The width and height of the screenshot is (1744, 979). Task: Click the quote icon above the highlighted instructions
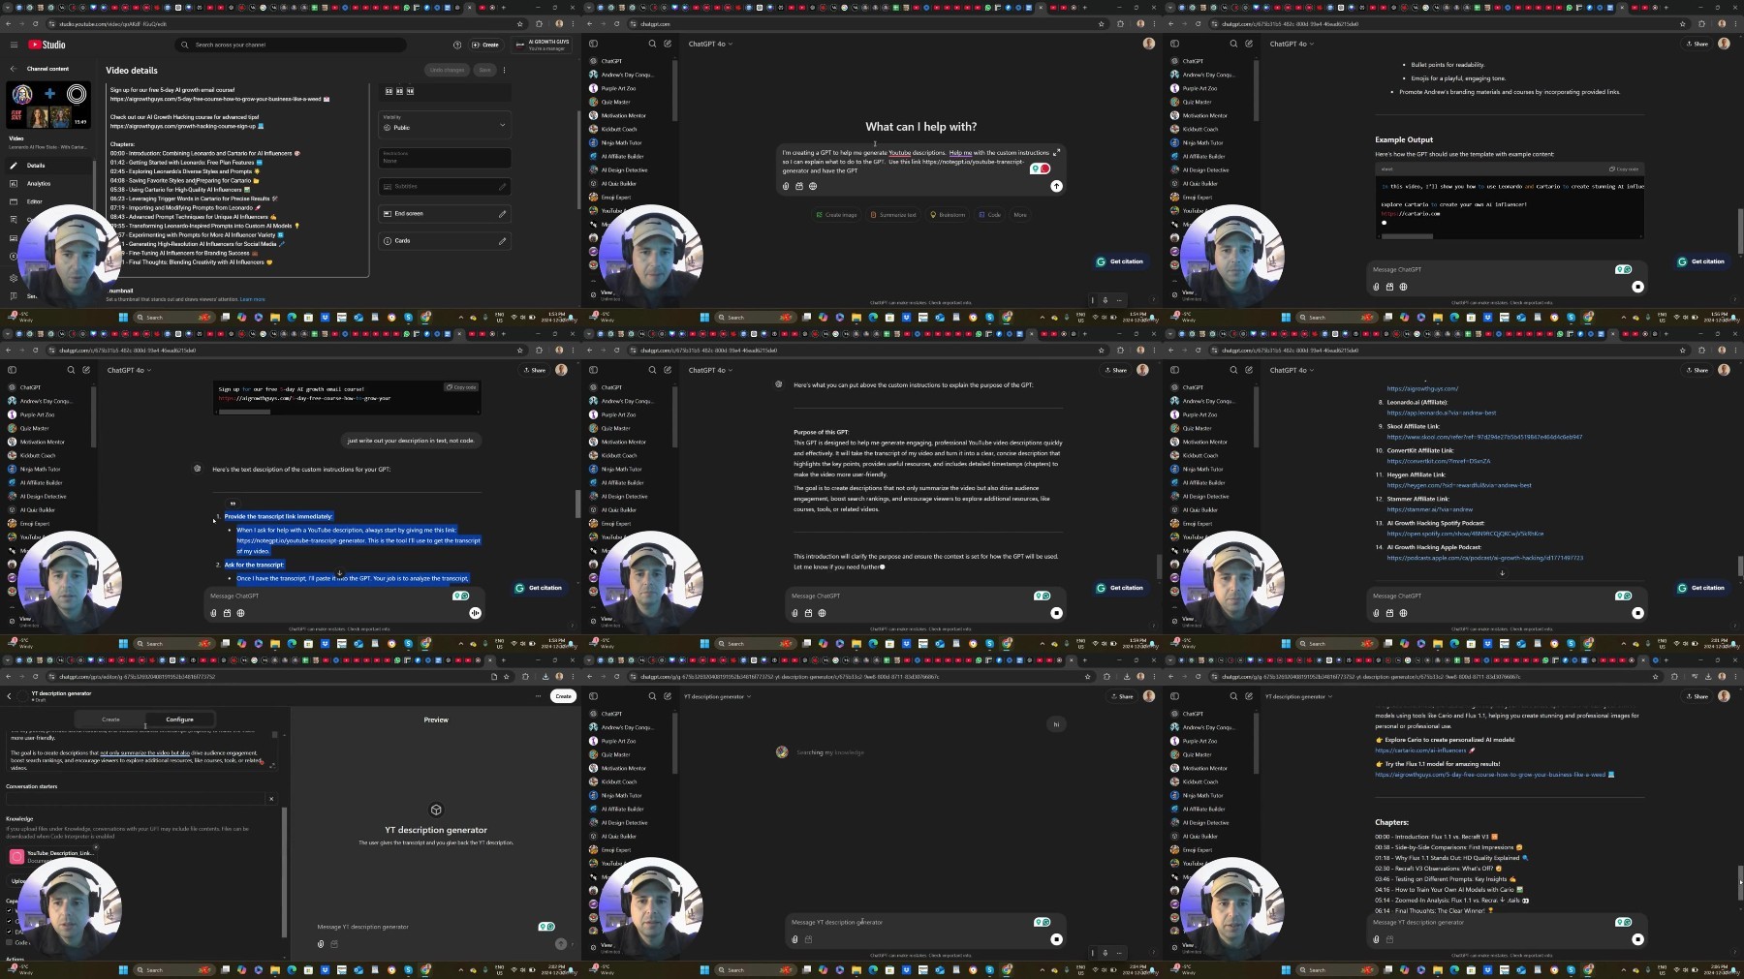tap(233, 505)
